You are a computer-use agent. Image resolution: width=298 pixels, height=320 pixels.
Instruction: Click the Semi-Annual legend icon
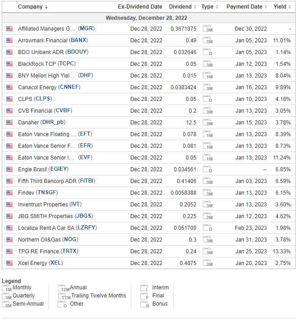point(6,304)
